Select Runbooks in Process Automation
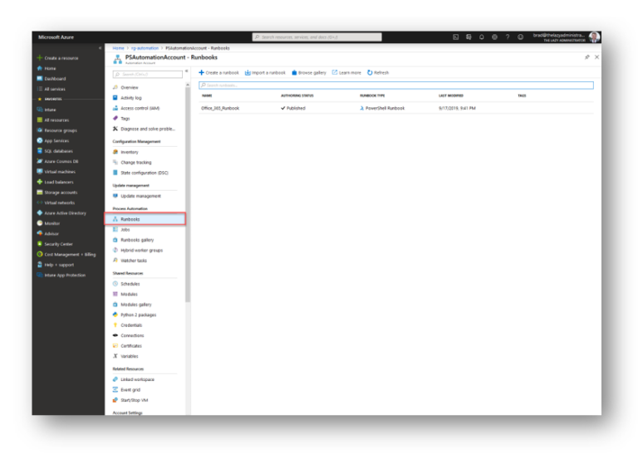 [x=145, y=219]
